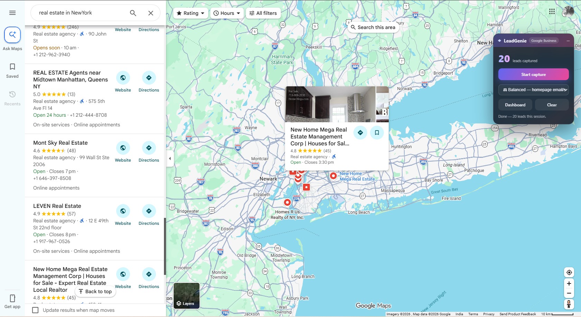Open Privacy link in footer
This screenshot has height=317, width=581.
(x=489, y=314)
